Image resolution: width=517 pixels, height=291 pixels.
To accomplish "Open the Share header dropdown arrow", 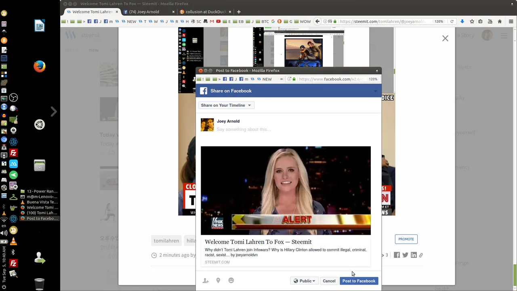I will [375, 91].
